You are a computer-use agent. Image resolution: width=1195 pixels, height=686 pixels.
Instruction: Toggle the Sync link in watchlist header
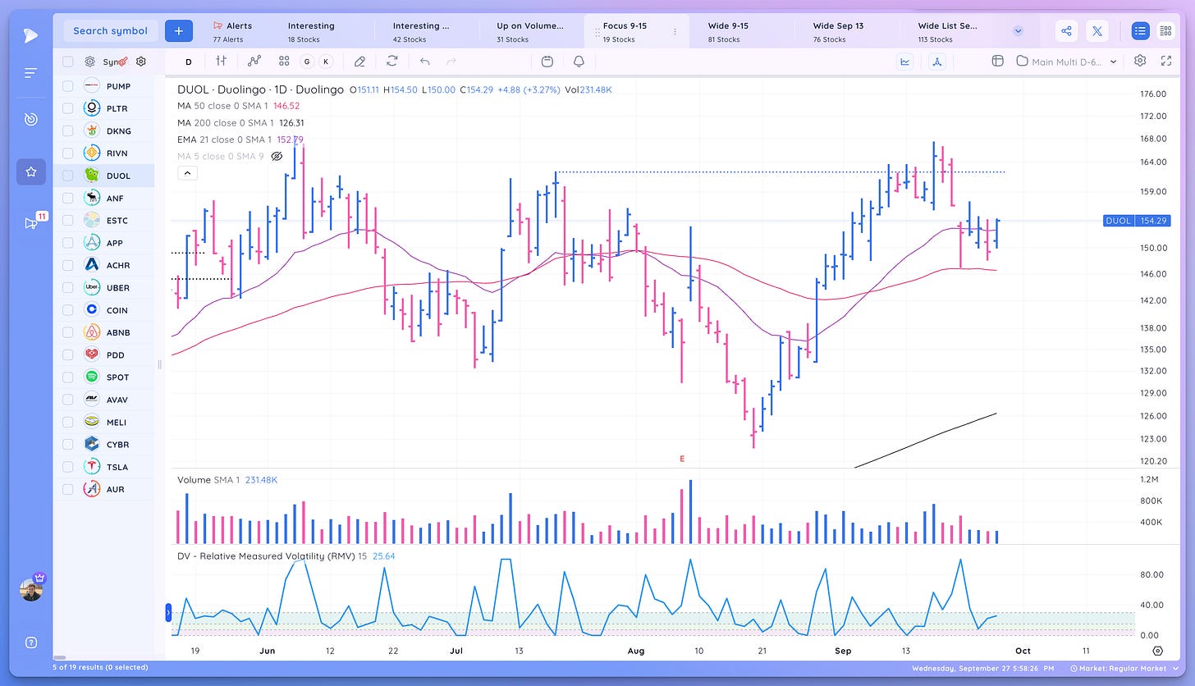coord(114,62)
